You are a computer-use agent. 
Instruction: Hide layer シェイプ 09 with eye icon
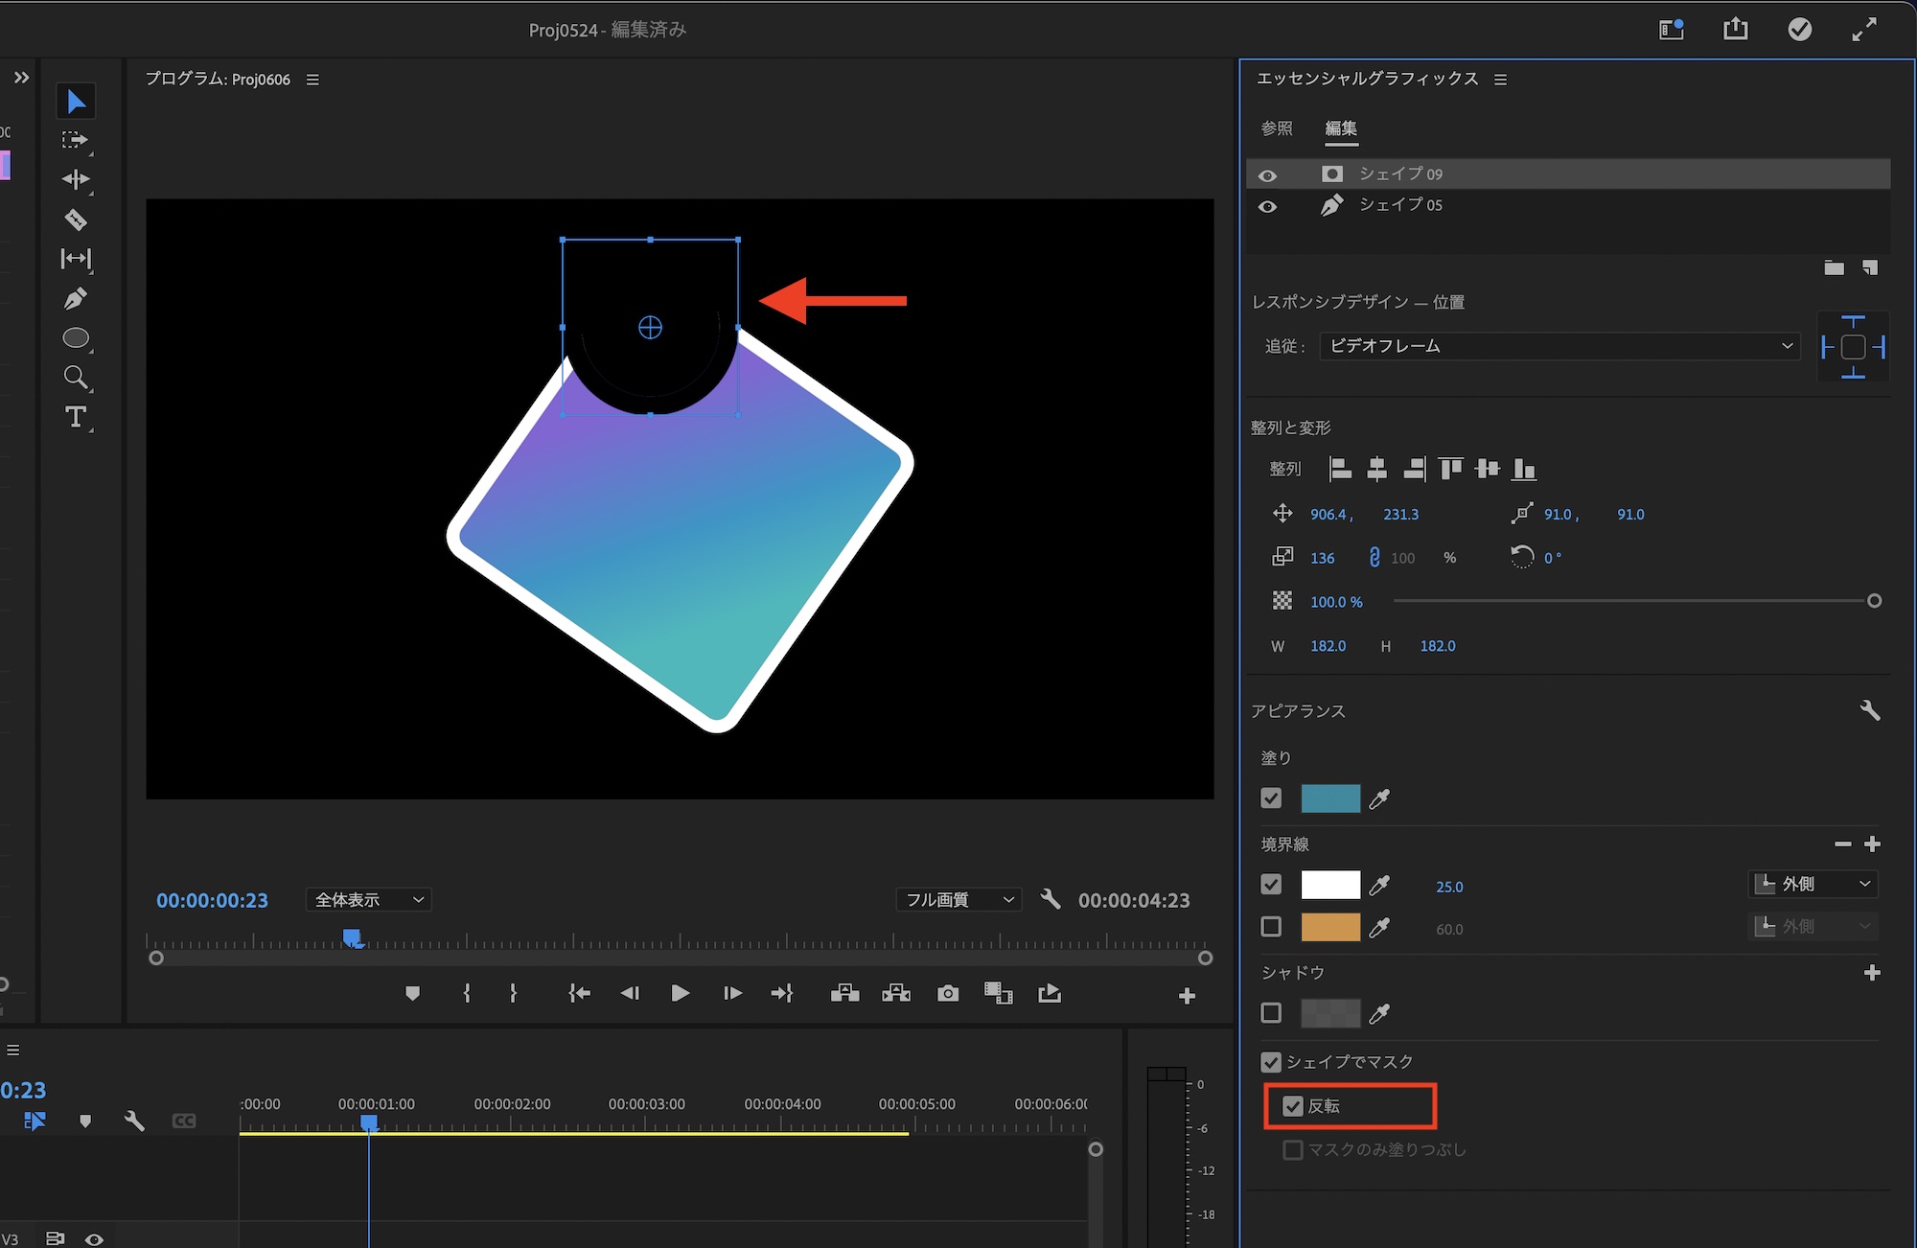pyautogui.click(x=1267, y=174)
